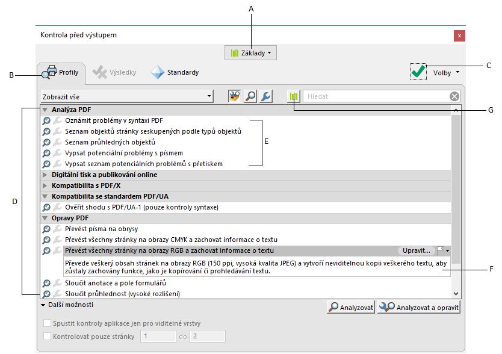Expand the Kompatibilita s PDF/X group
The height and width of the screenshot is (354, 502).
tap(45, 185)
